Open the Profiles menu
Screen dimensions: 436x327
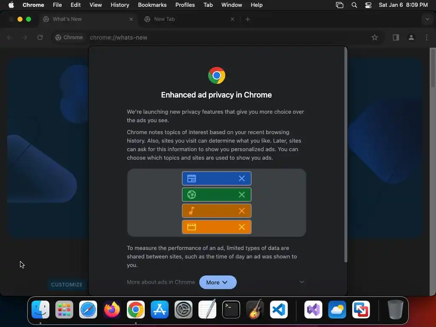[185, 5]
